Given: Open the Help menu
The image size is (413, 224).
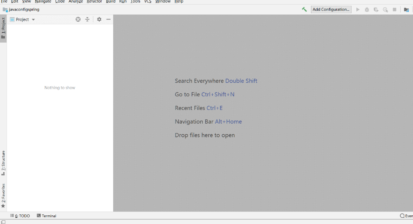Looking at the screenshot, I should tap(179, 1).
